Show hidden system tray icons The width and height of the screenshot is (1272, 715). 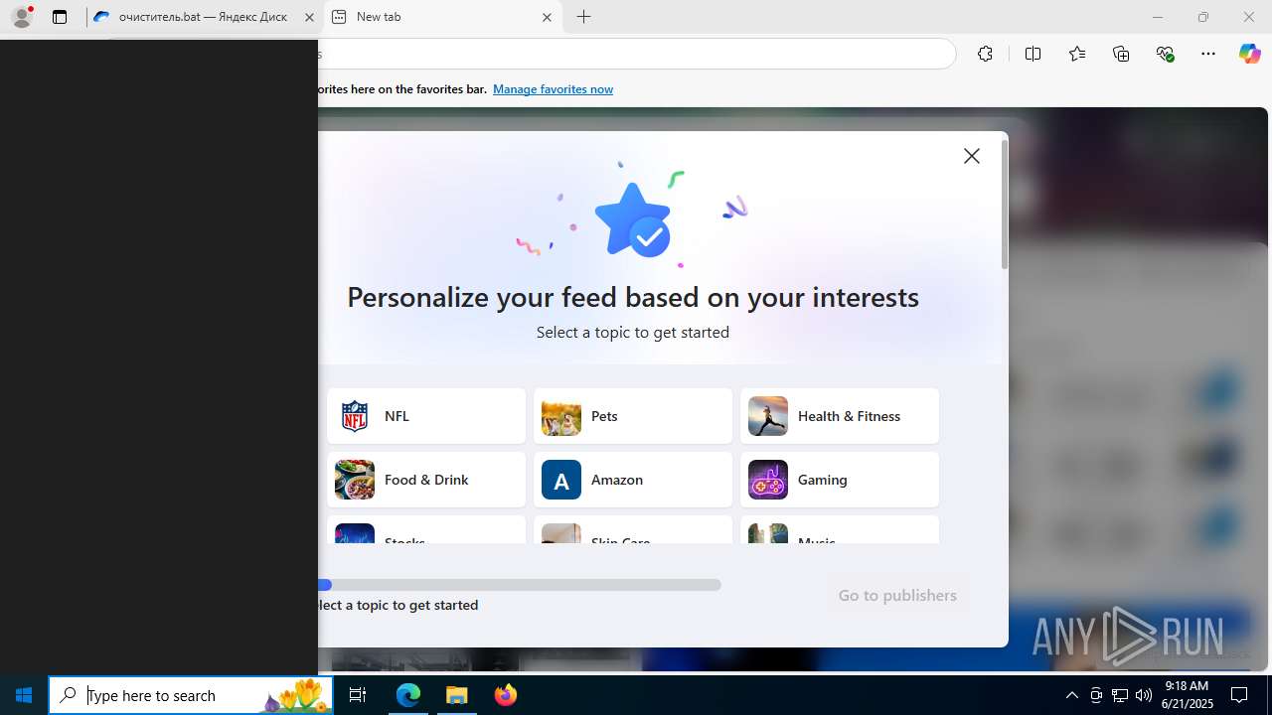click(1071, 695)
